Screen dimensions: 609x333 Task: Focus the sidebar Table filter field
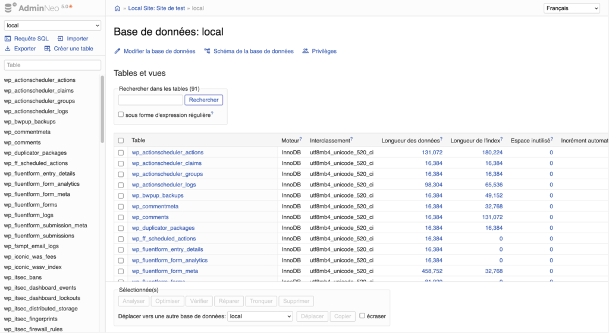click(x=52, y=65)
